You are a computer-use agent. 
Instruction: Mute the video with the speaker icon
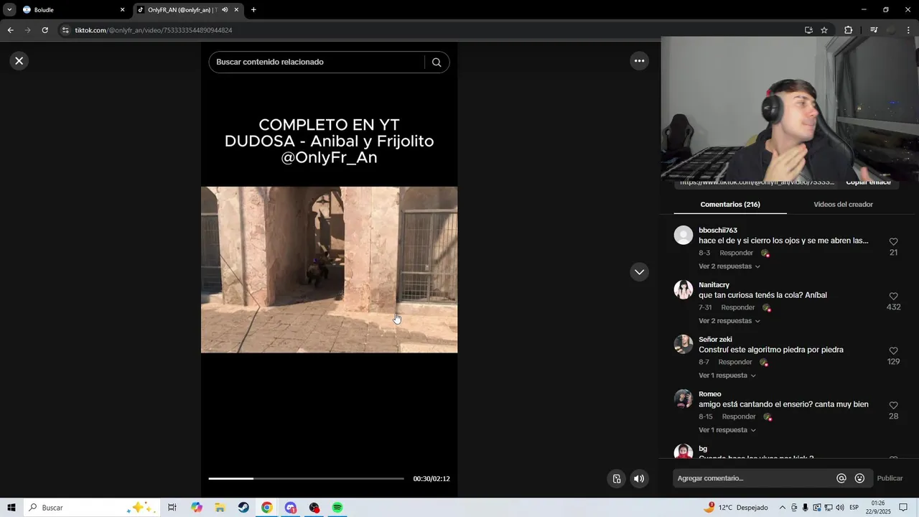639,479
